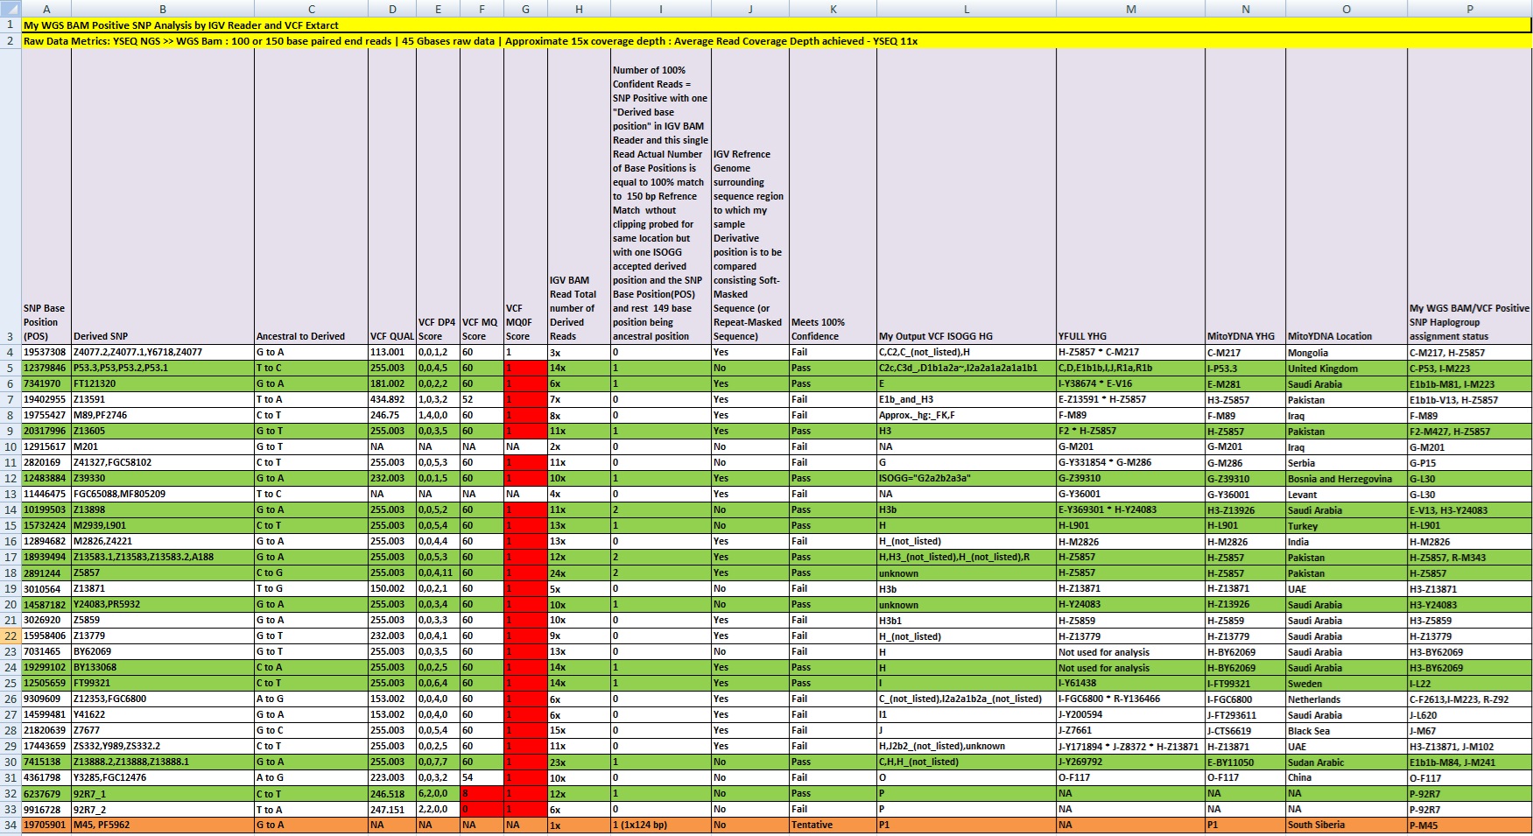The height and width of the screenshot is (836, 1533).
Task: Click the 'Sweden' location cell
Action: point(1347,684)
